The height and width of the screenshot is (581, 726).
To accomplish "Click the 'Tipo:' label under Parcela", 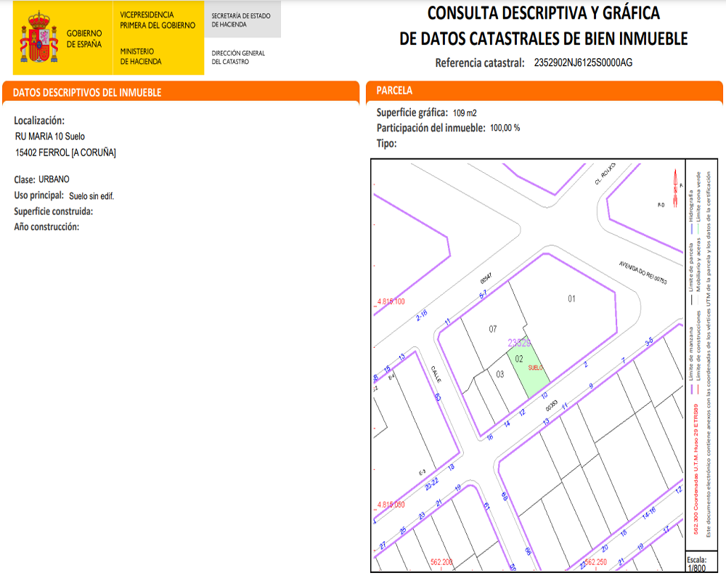I will click(x=387, y=144).
